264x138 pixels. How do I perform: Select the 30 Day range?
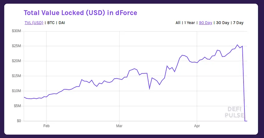pos(223,23)
